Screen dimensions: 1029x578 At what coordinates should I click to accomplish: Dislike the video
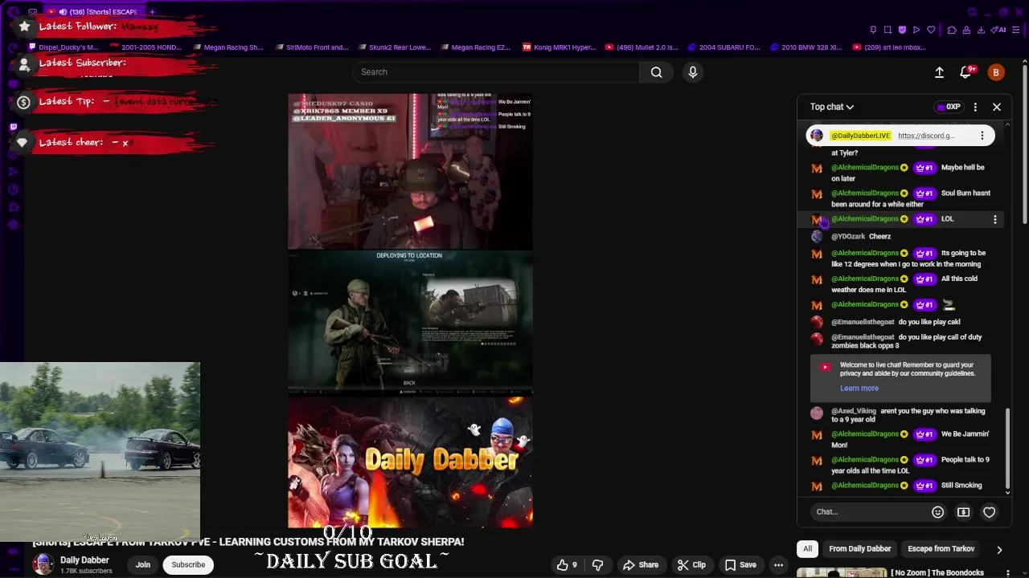(597, 565)
